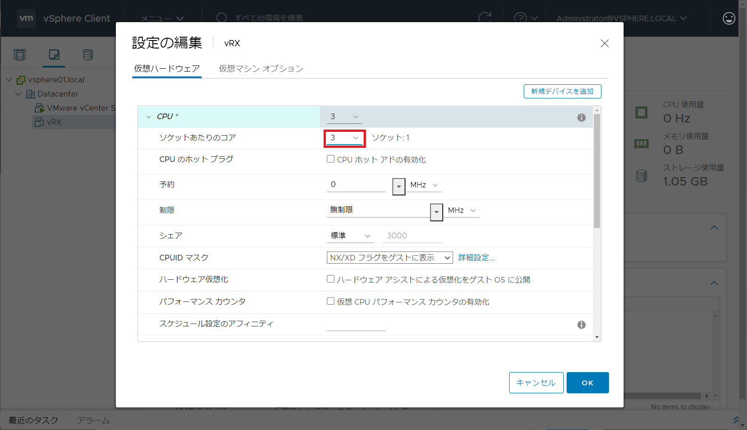Screen dimensions: 747x430
Task: Click the search all environments field
Action: pos(269,18)
